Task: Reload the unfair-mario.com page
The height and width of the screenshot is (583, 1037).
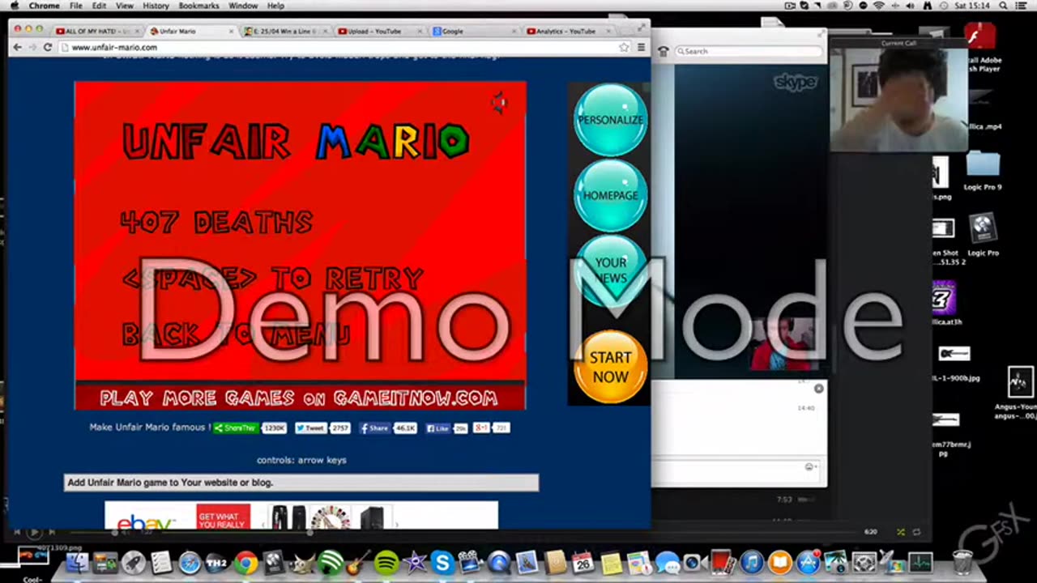Action: tap(48, 47)
